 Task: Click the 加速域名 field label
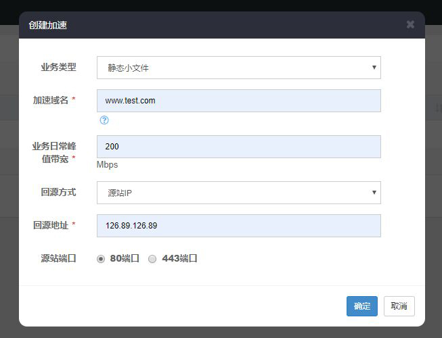[x=51, y=100]
